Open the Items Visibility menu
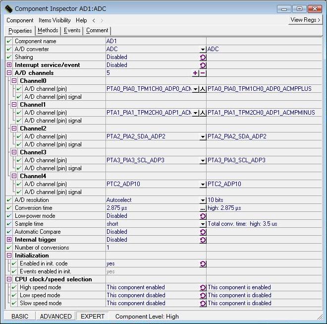The height and width of the screenshot is (324, 327). 54,20
